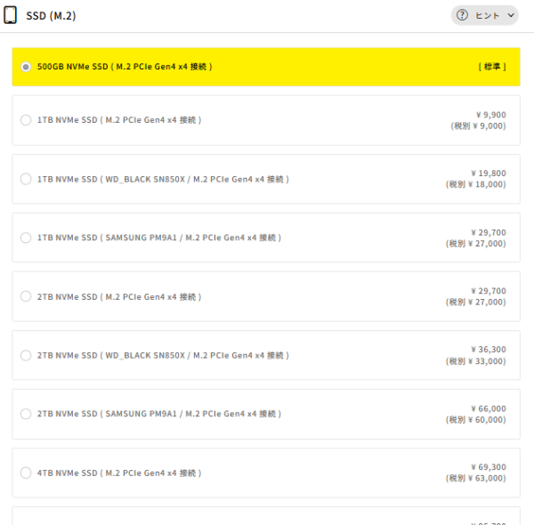The image size is (534, 525).
Task: Select the 500GB NVMe SSD standard option
Action: (26, 67)
